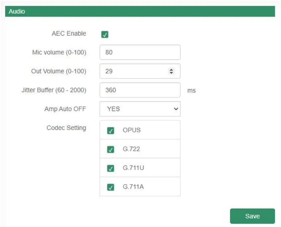Image resolution: width=281 pixels, height=227 pixels.
Task: Click the Mic volume input field
Action: [140, 52]
